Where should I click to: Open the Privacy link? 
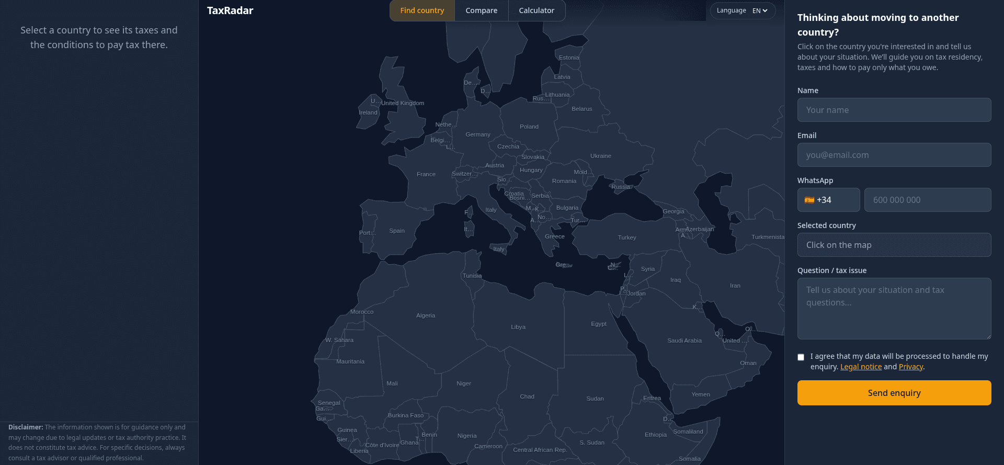point(910,367)
